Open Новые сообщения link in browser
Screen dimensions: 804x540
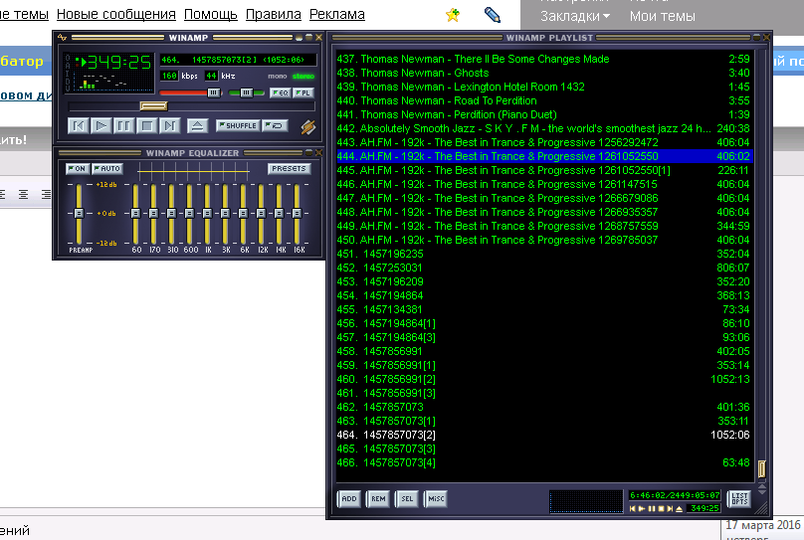115,14
